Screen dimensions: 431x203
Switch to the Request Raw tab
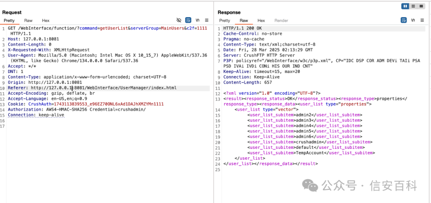click(28, 21)
